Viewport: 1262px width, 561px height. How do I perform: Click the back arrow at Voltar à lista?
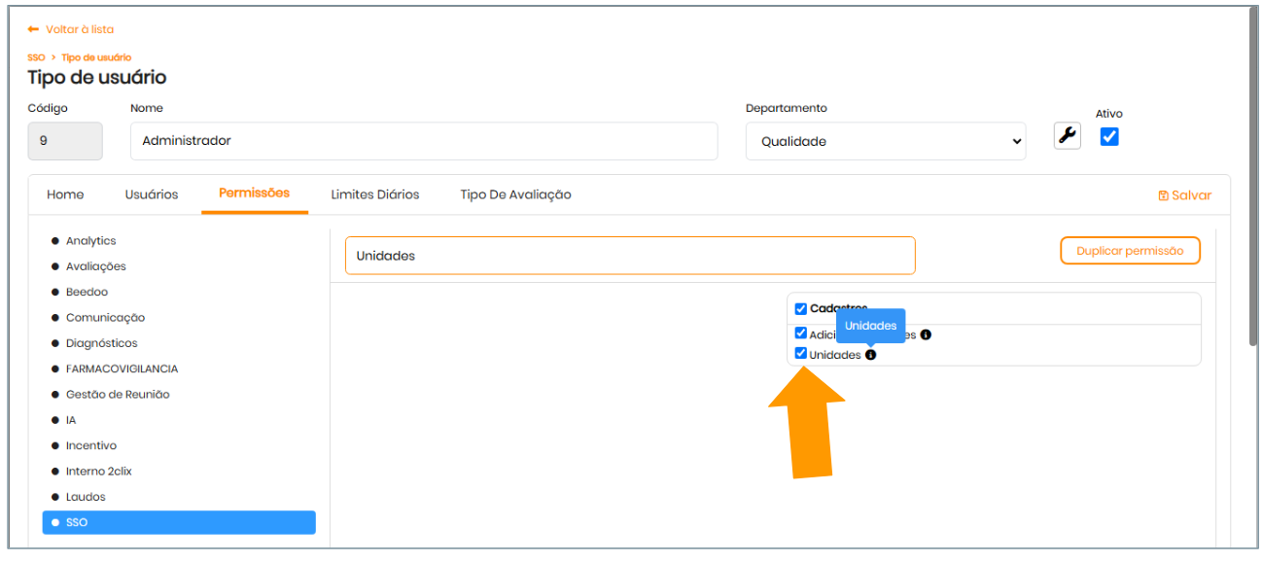[33, 30]
